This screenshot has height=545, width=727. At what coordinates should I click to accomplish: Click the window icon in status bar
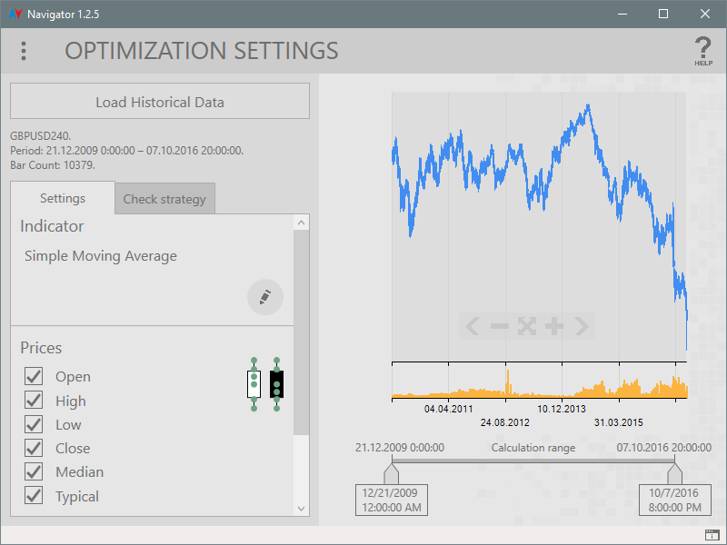(x=712, y=533)
